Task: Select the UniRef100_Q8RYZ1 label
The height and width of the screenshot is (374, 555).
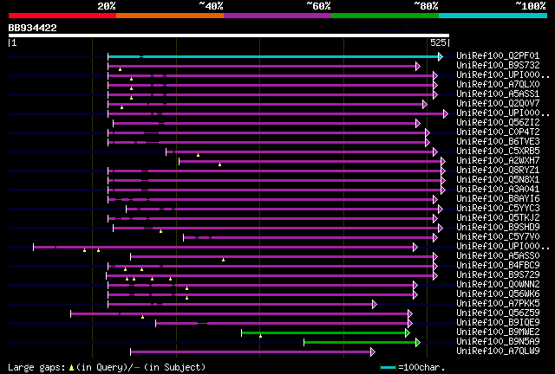Action: click(498, 171)
